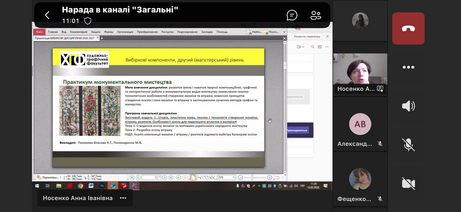Toggle your camera video icon in call controls
This screenshot has height=212, width=461.
(408, 184)
